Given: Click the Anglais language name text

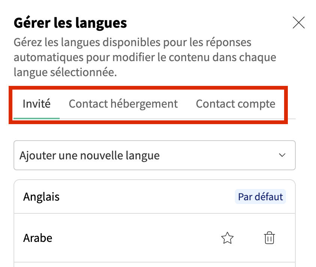Looking at the screenshot, I should coord(41,197).
